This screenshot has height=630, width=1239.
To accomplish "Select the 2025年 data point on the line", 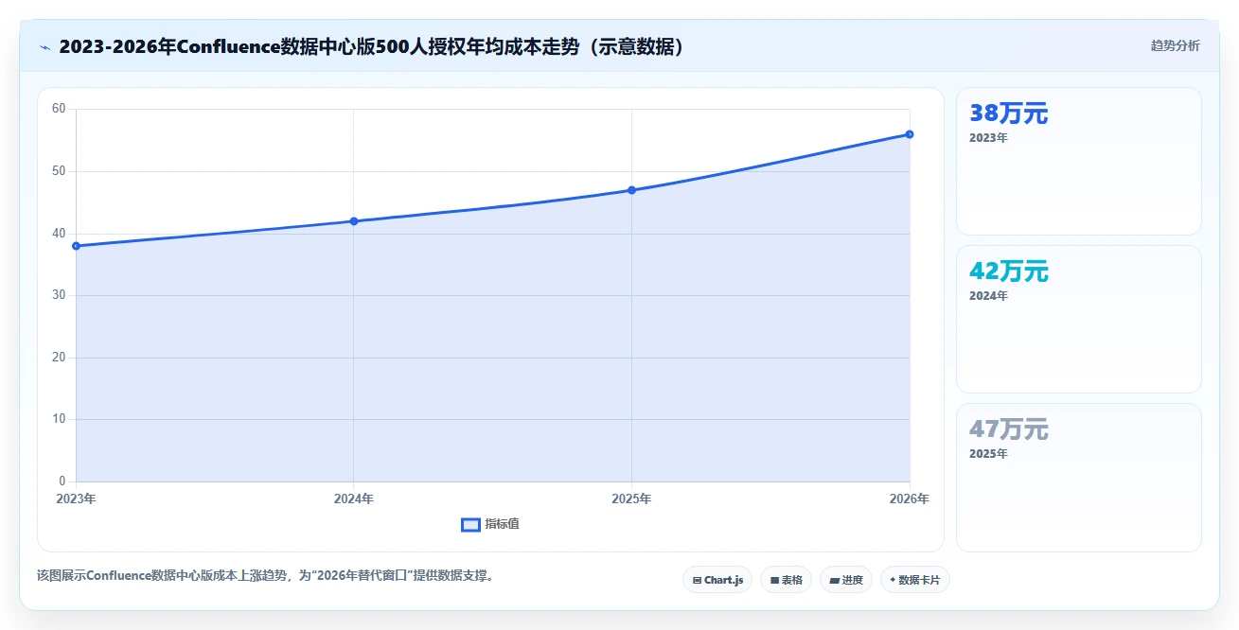I will pyautogui.click(x=631, y=190).
